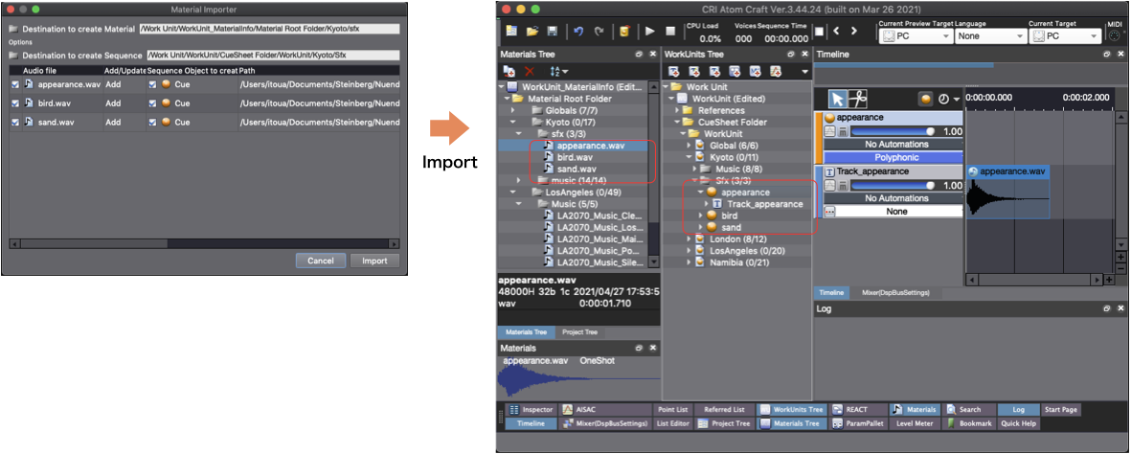The height and width of the screenshot is (454, 1131).
Task: Open the Language dropdown showing None
Action: coord(990,36)
